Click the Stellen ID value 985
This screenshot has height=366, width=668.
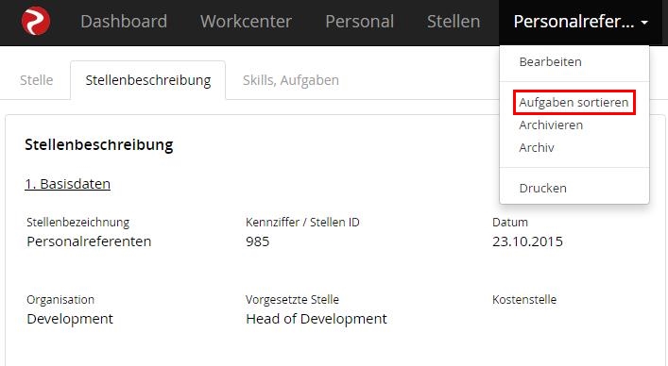(258, 241)
